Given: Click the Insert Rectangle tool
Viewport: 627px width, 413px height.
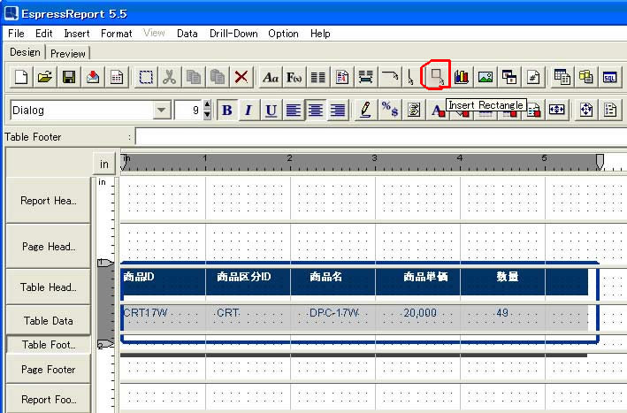Looking at the screenshot, I should pyautogui.click(x=437, y=77).
